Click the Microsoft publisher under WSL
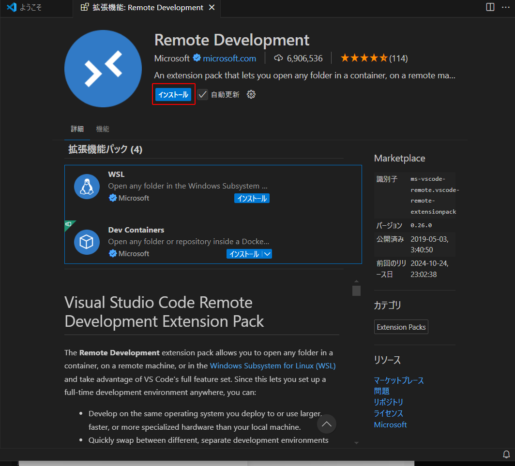Screen dimensions: 515x466 134,198
